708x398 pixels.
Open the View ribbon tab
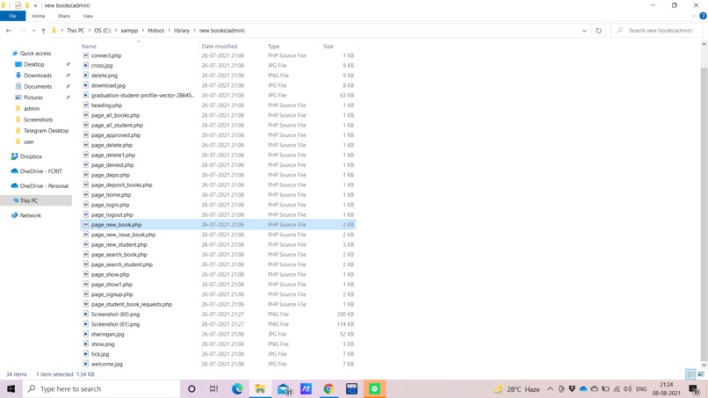click(88, 16)
